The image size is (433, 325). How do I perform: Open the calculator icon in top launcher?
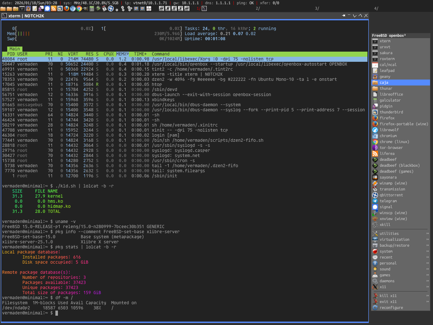92,8
